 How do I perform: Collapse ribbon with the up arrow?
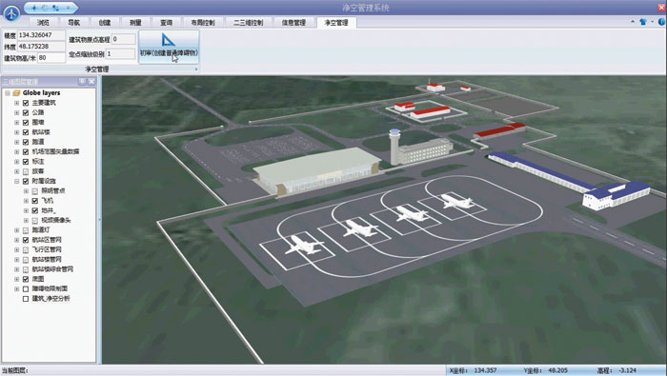(633, 22)
